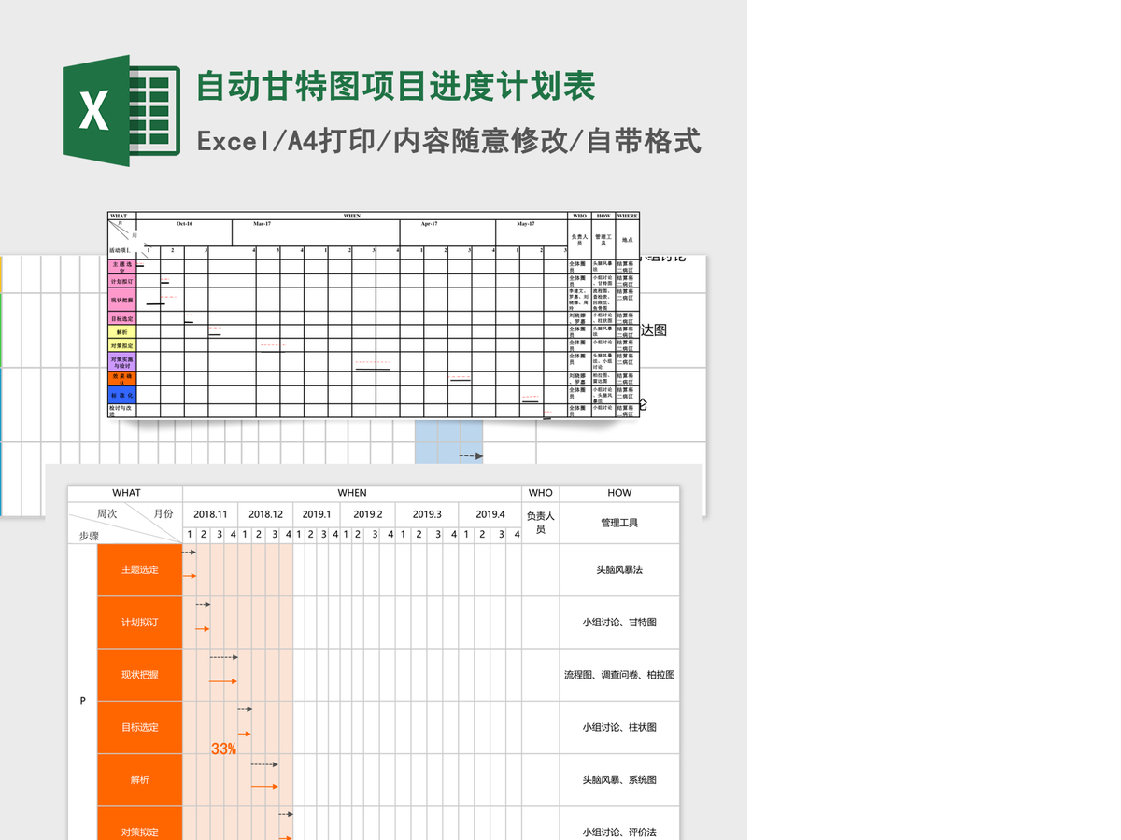Viewport: 1121px width, 840px height.
Task: Click the green Excel logo icon
Action: click(121, 110)
